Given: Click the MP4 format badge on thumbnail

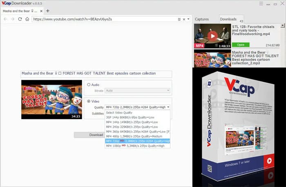Looking at the screenshot, I should pyautogui.click(x=199, y=46).
